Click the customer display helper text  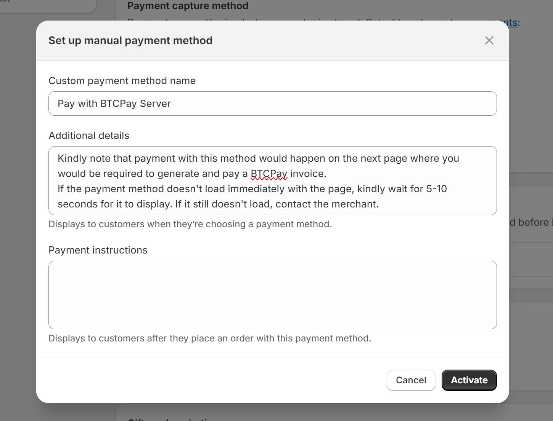coord(190,224)
